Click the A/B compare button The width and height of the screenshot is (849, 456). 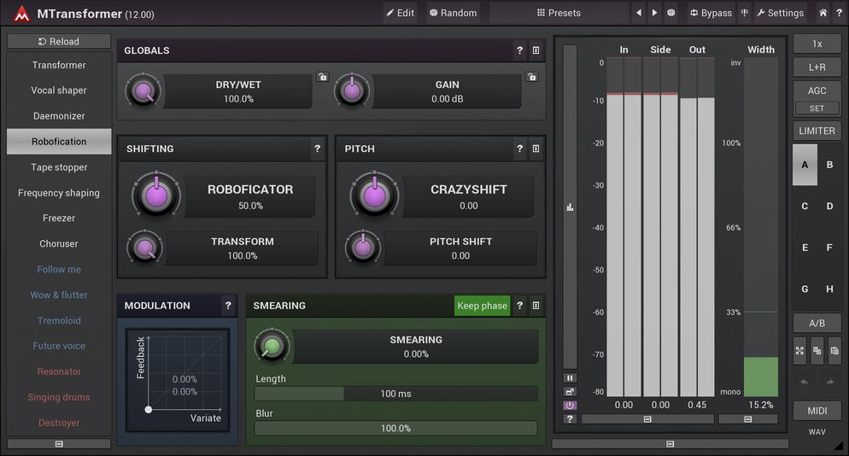coord(817,324)
